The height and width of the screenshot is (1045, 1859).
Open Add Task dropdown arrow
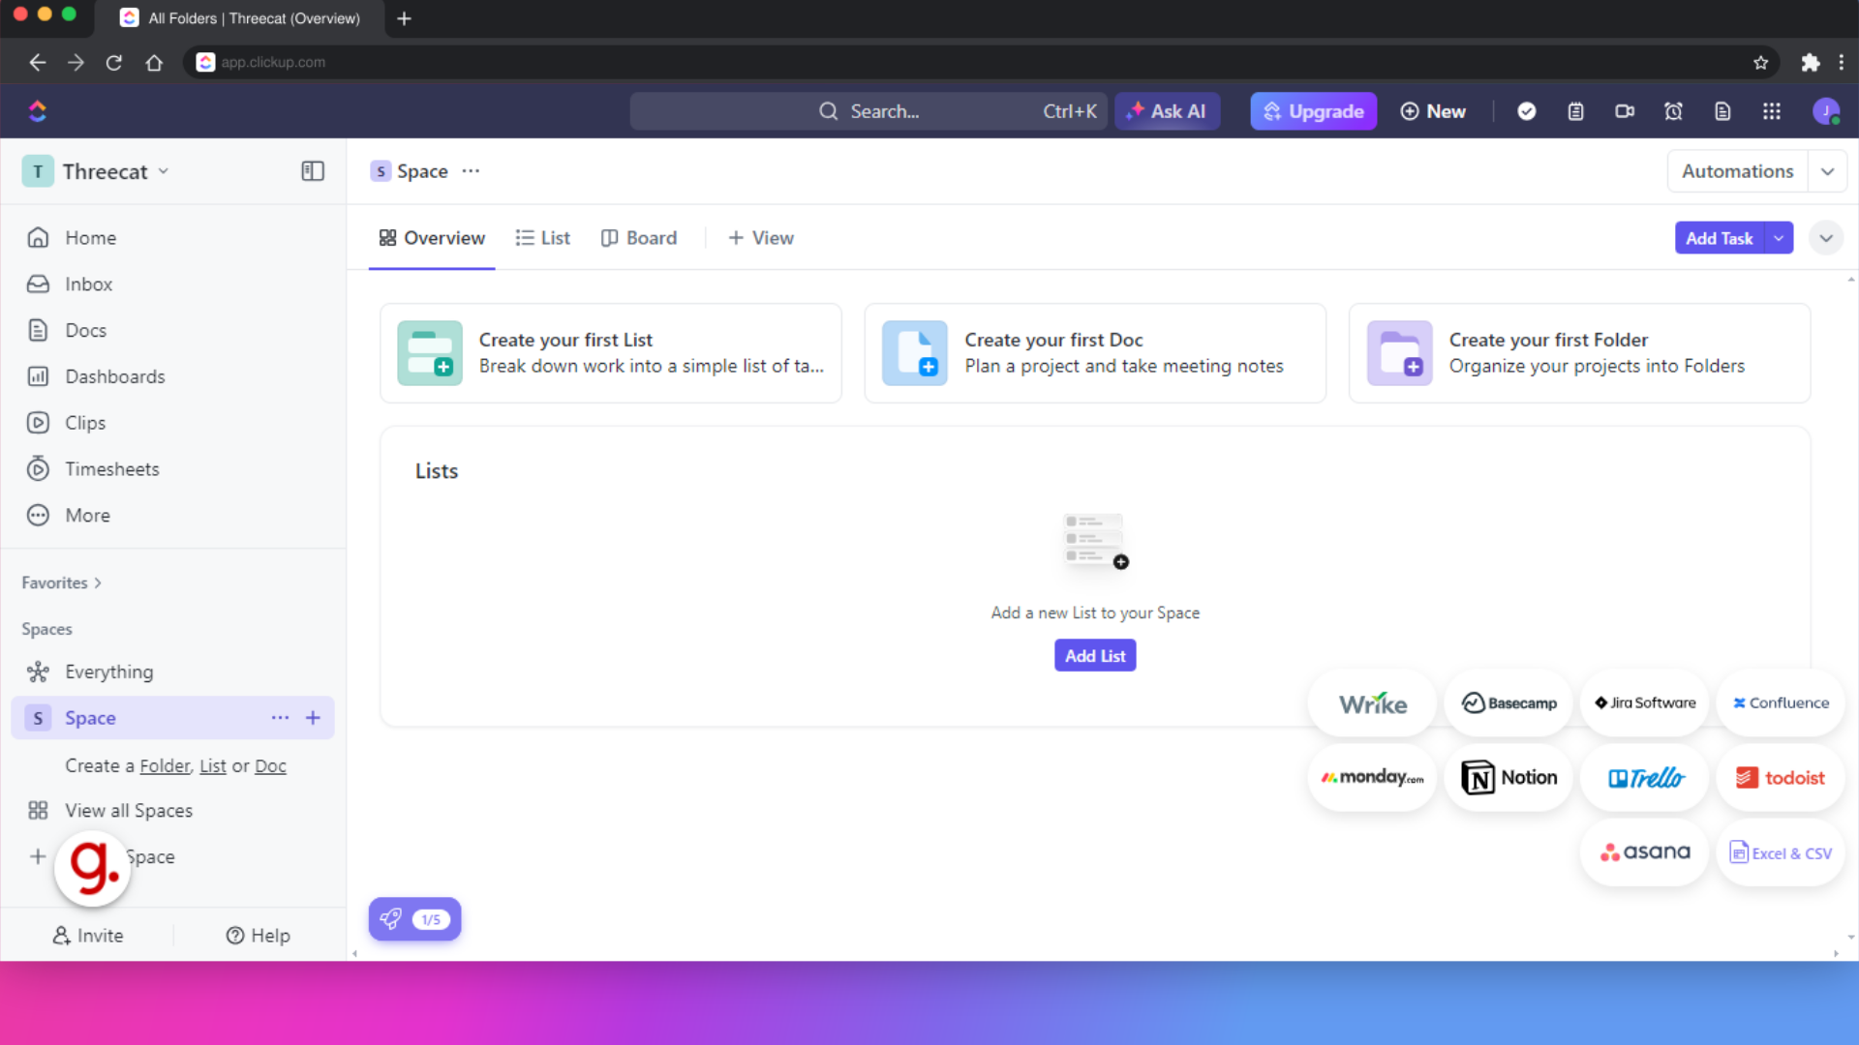click(1779, 238)
